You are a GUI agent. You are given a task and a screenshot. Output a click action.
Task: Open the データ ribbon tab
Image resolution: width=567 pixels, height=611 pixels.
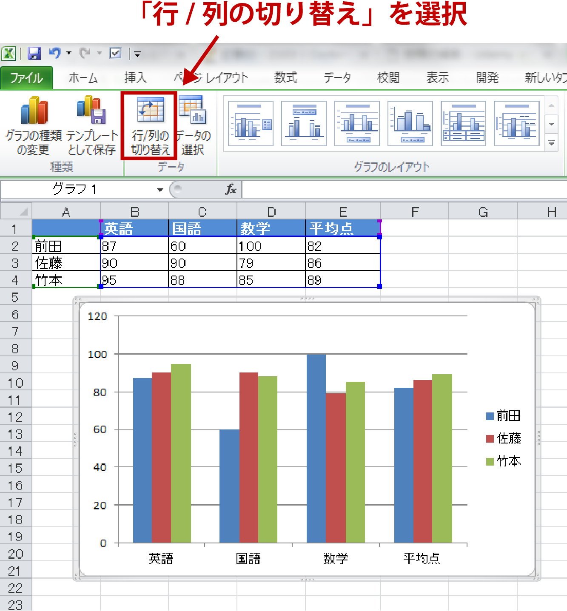337,78
